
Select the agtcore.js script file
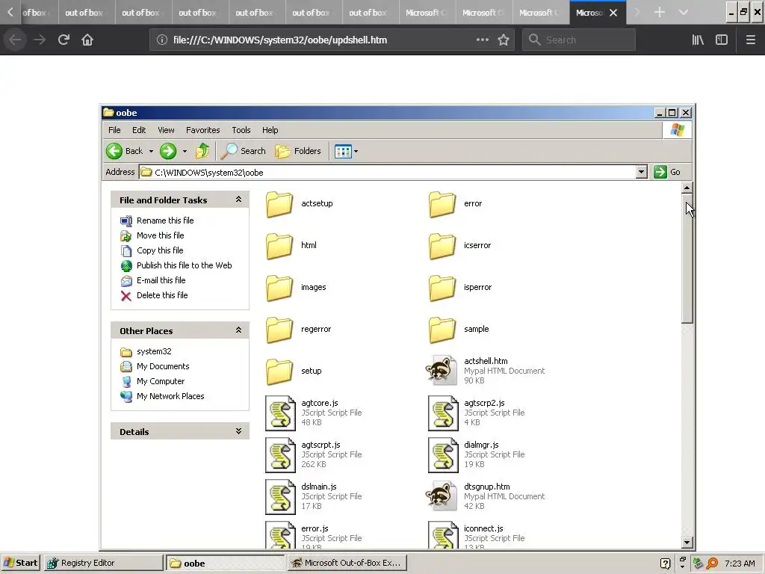[x=314, y=413]
